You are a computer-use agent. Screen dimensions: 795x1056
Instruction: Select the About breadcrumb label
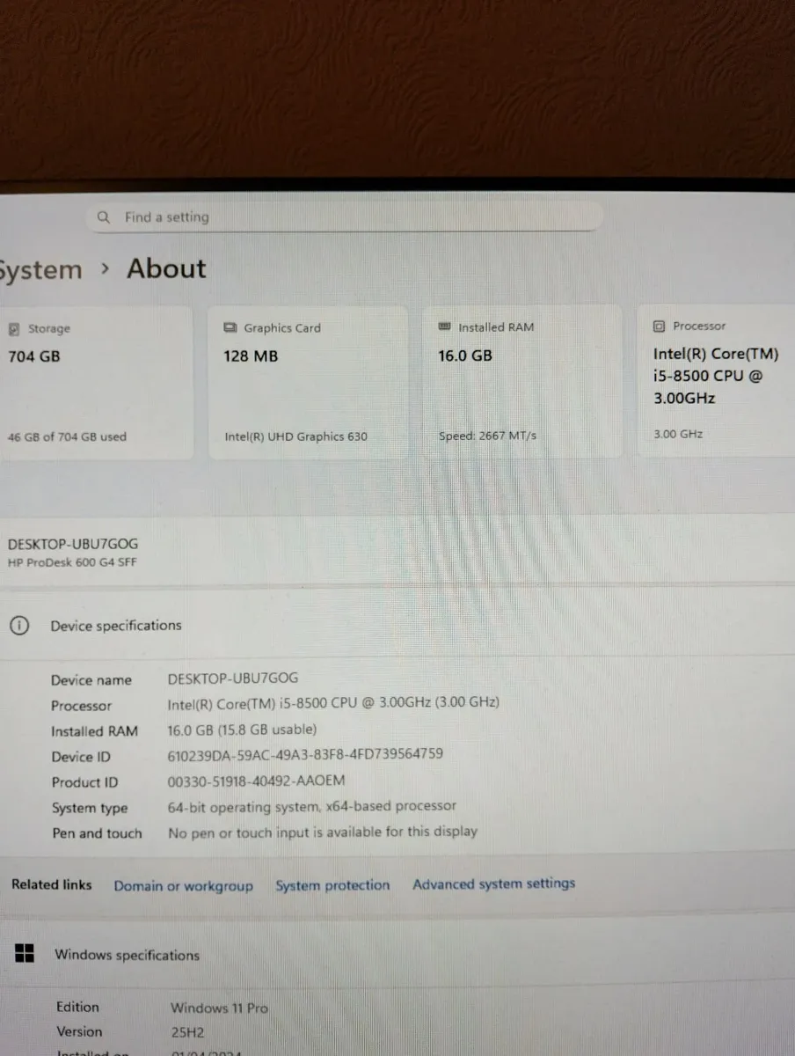165,268
